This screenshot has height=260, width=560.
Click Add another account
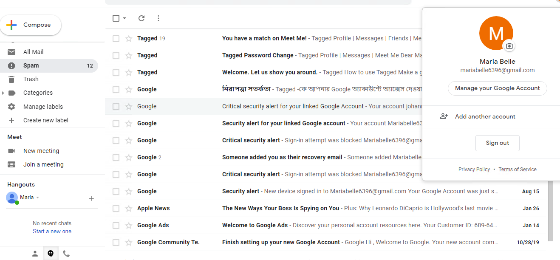(x=485, y=116)
